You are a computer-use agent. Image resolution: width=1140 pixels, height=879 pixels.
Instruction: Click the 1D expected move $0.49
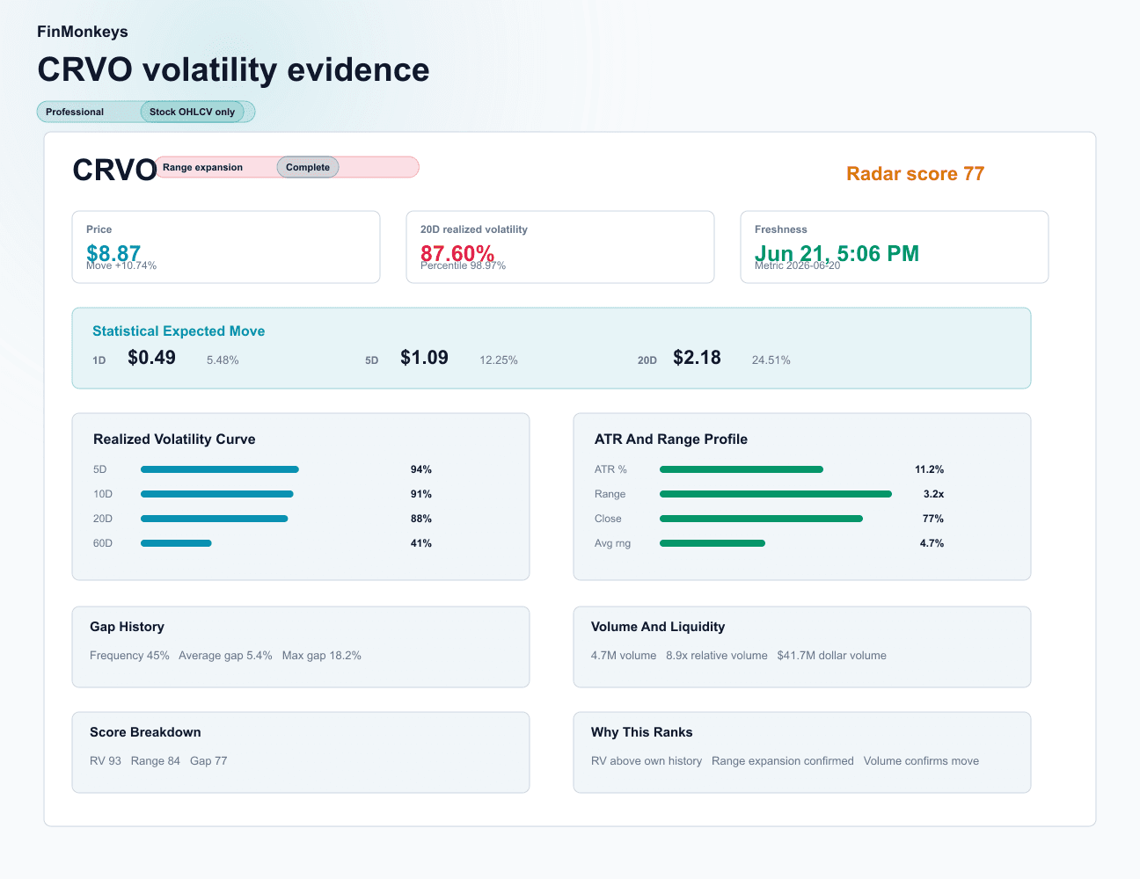151,358
